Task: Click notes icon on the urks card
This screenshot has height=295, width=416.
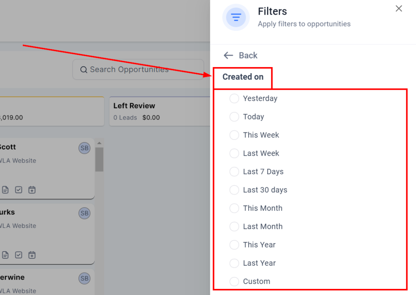Action: [5, 255]
